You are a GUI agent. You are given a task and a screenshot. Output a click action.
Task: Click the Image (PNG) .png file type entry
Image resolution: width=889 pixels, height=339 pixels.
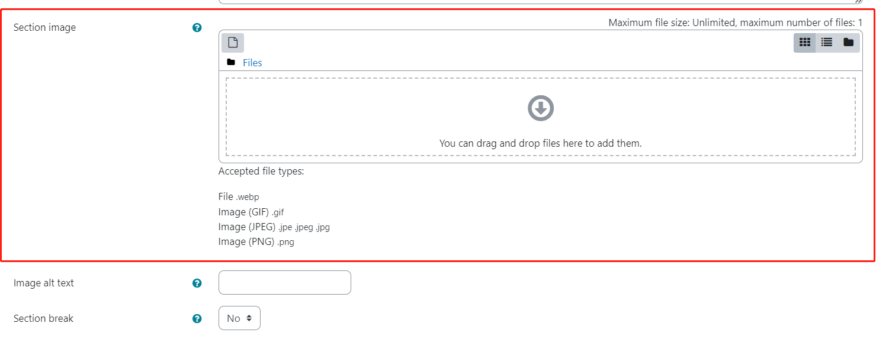[256, 241]
